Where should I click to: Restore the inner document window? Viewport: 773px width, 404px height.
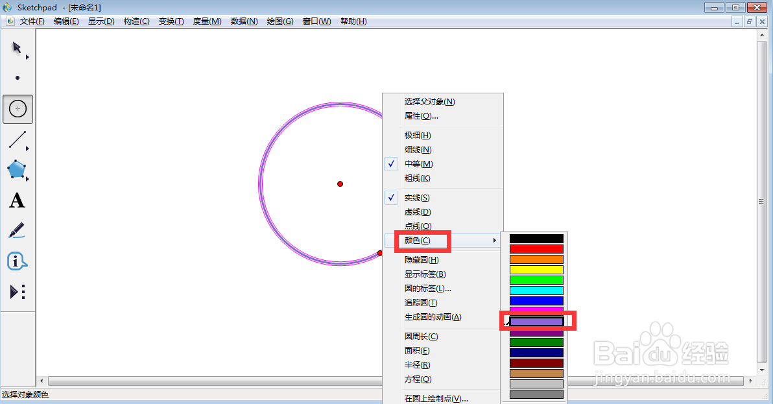click(x=750, y=21)
